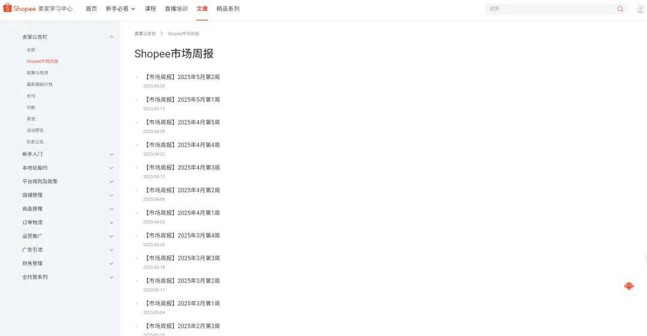
Task: Select 功能 in the sidebar
Action: (31, 107)
